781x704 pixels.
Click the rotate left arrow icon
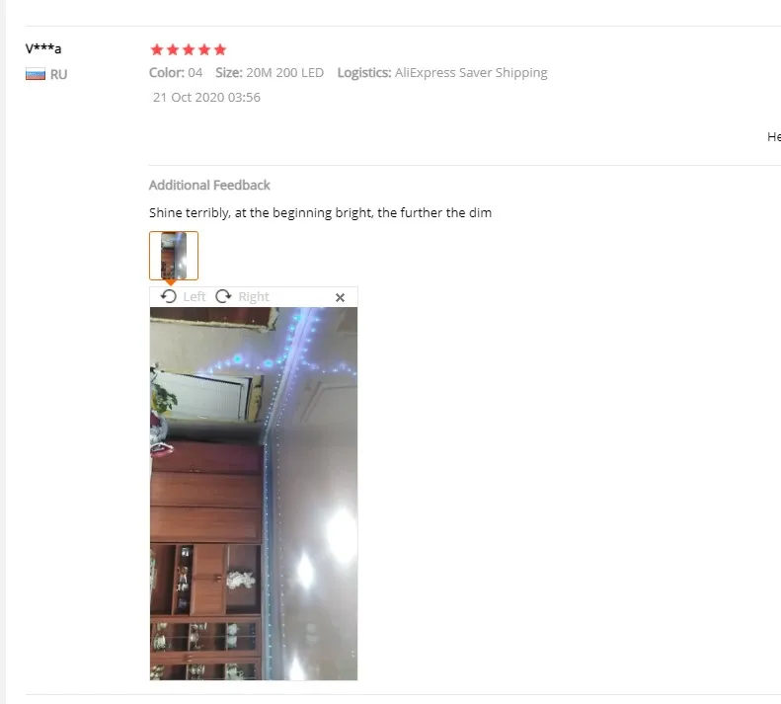[169, 296]
